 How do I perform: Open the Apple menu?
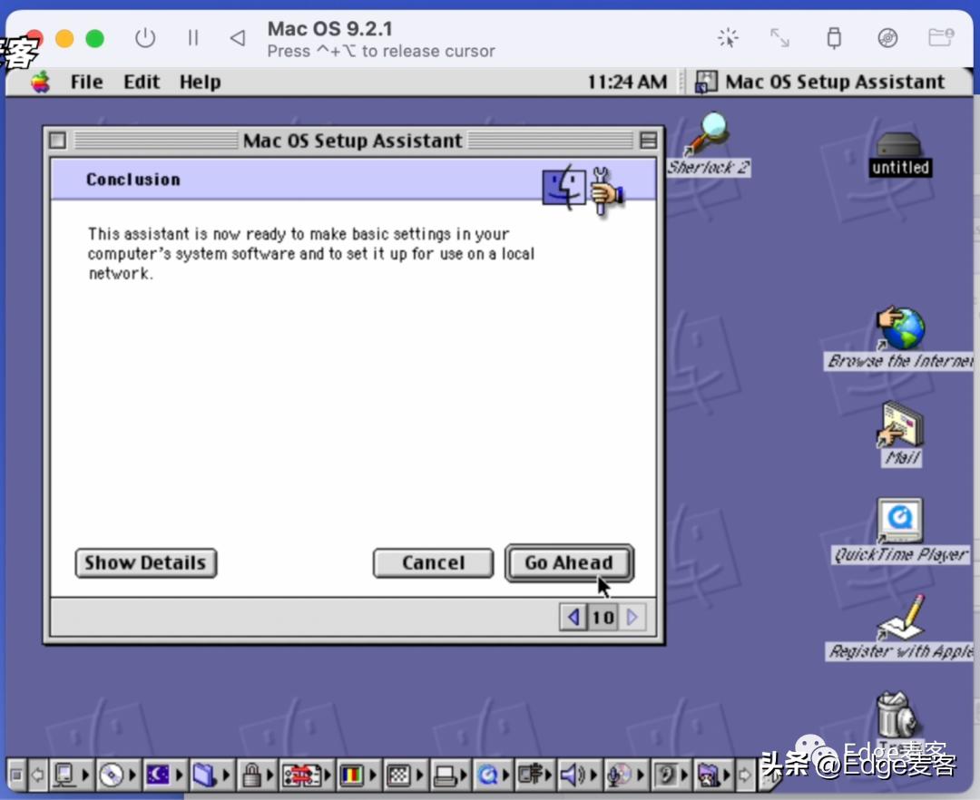(x=41, y=83)
